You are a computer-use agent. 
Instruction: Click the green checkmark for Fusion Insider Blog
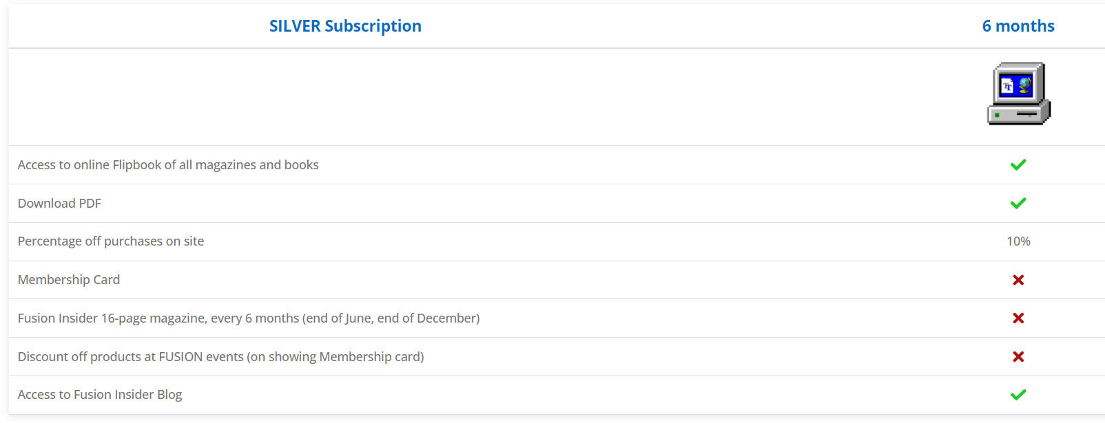pyautogui.click(x=1018, y=395)
